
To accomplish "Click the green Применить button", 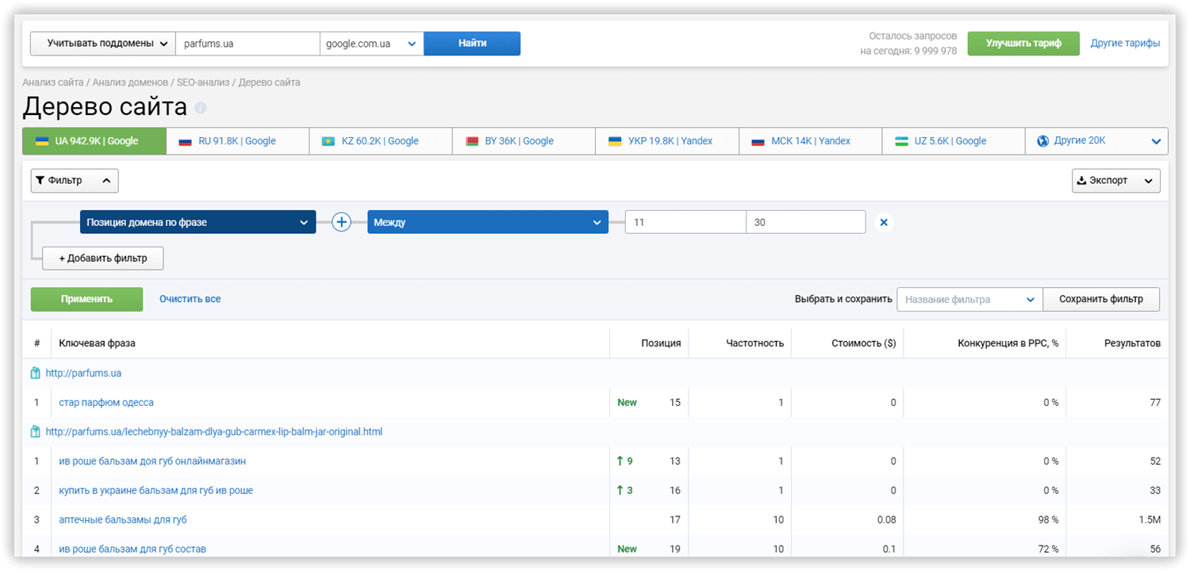I will tap(86, 299).
